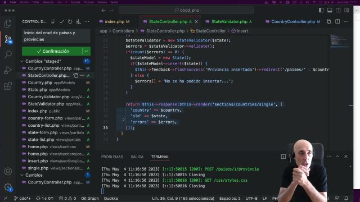Toggle the primary sidebar layout icon
Screen dimensions: 360x202
pyautogui.click(x=321, y=10)
